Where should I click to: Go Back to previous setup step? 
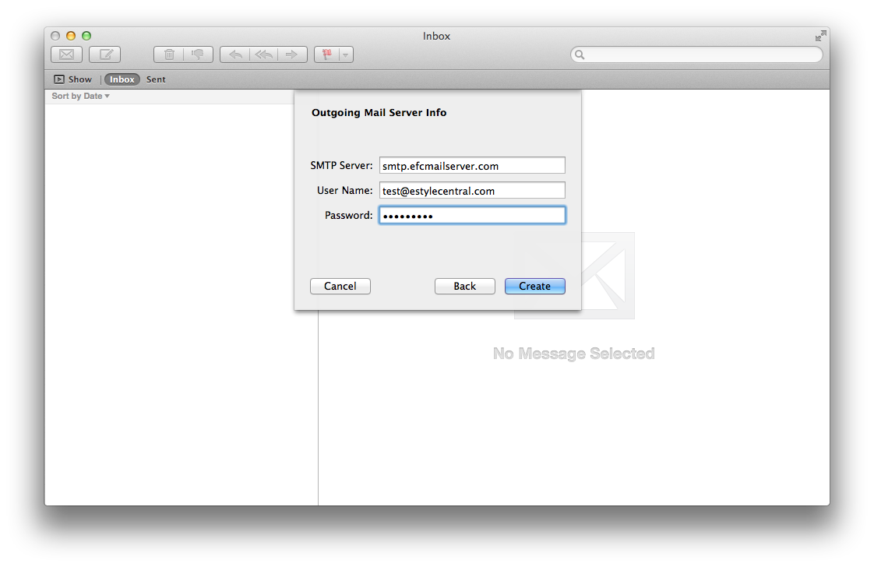[464, 286]
